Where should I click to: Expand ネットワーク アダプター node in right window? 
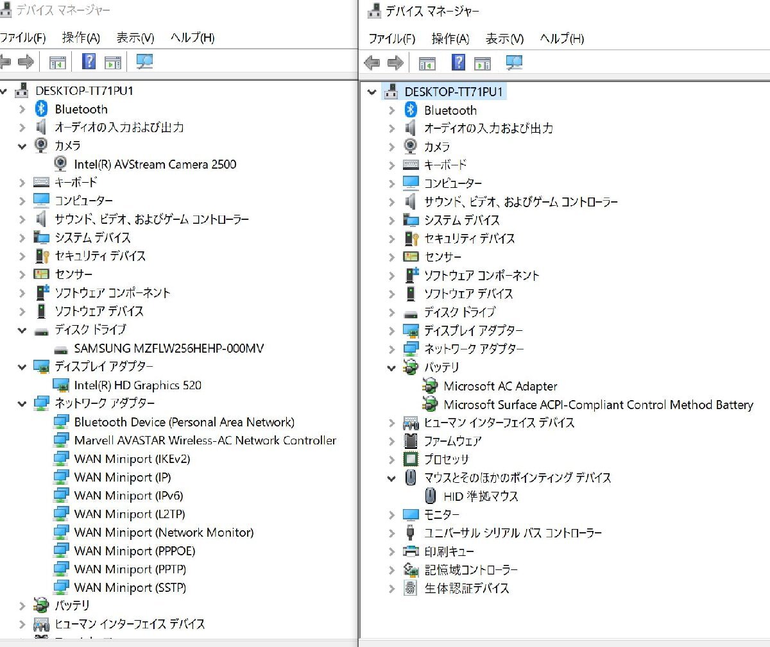(x=392, y=349)
